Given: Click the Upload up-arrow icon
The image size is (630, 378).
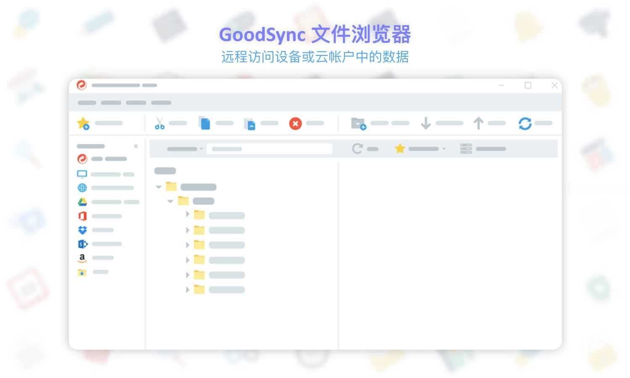Looking at the screenshot, I should pyautogui.click(x=478, y=123).
